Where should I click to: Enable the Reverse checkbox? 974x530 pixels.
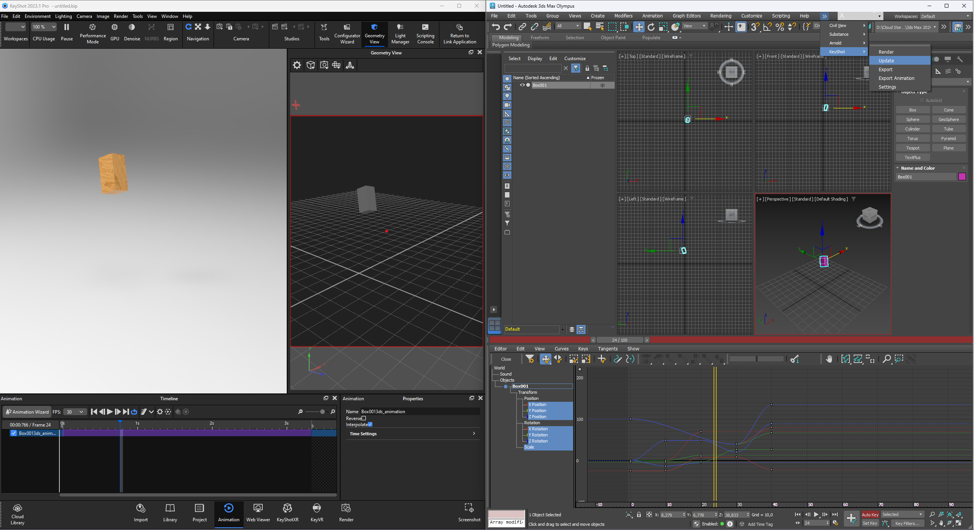pos(364,418)
